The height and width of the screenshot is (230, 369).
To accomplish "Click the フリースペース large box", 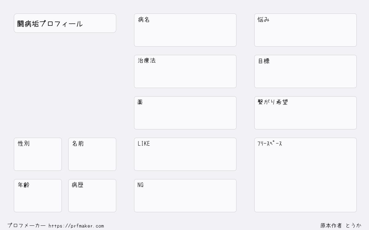I will (305, 175).
